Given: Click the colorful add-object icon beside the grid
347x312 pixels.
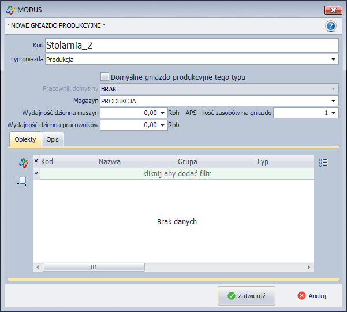Looking at the screenshot, I should click(23, 164).
